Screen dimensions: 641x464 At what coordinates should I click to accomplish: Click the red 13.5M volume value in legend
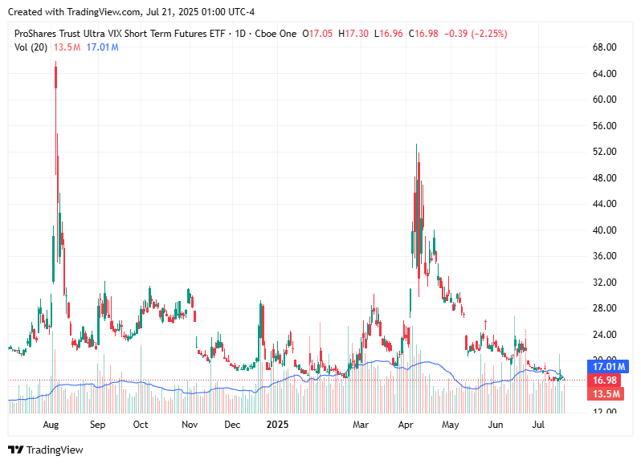[x=67, y=47]
